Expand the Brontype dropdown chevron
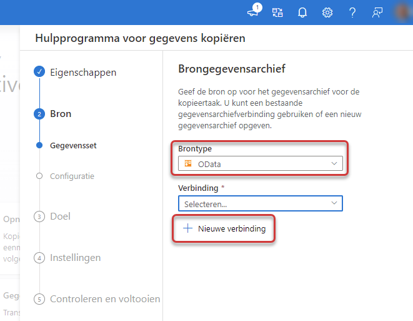This screenshot has height=321, width=413. click(334, 163)
